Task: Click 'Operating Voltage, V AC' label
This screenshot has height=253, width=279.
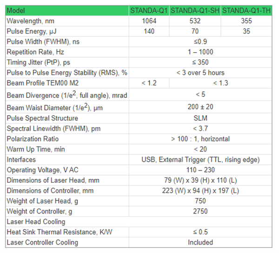Action: [x=42, y=170]
